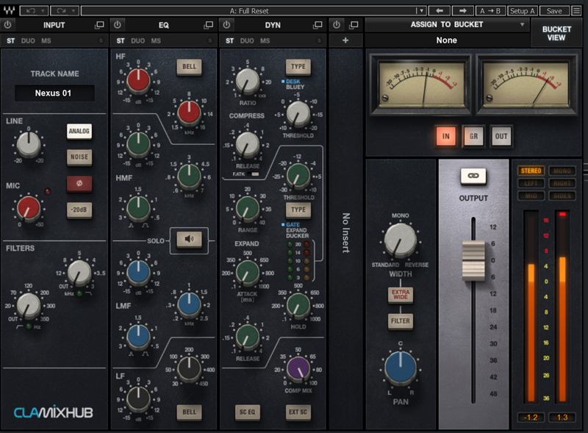Click the DYN section link icon beside MS
588x433 pixels.
319,40
